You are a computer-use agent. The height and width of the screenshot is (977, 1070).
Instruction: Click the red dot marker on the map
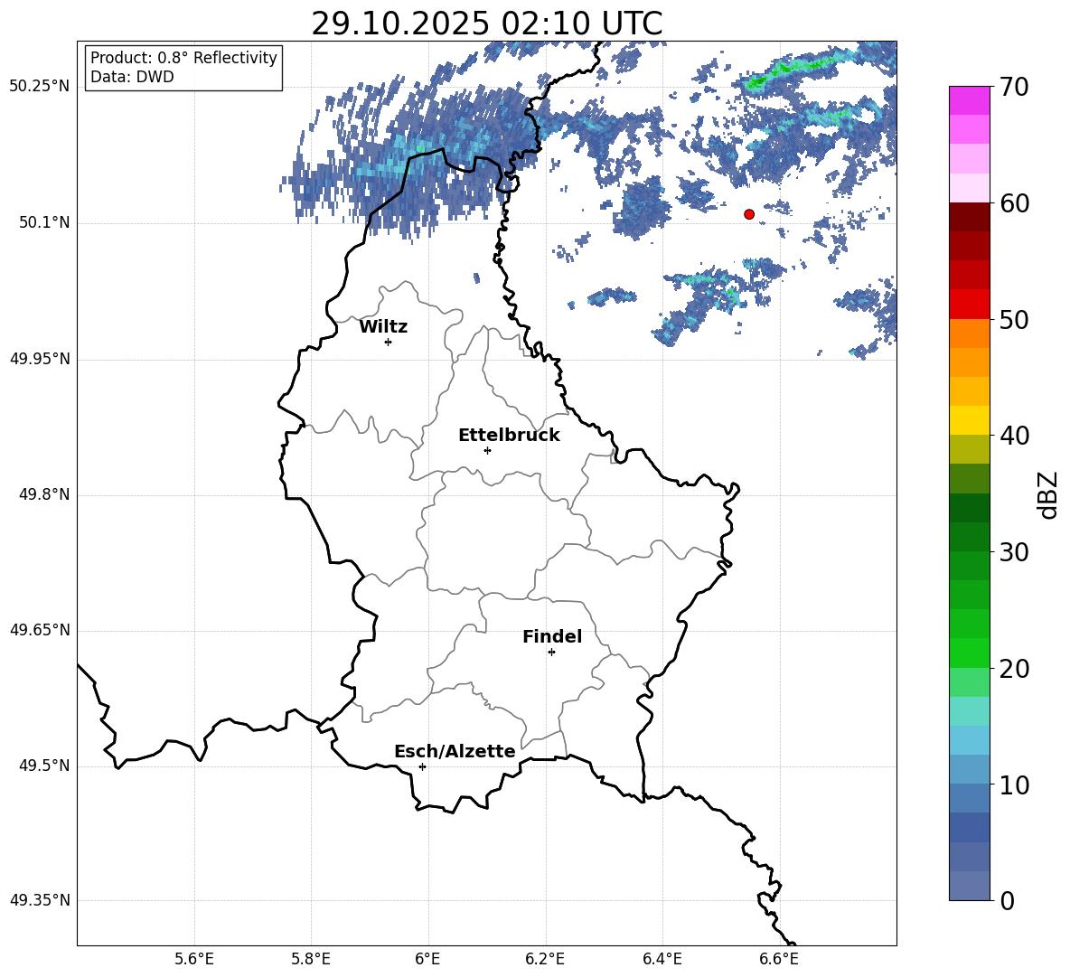pyautogui.click(x=749, y=214)
